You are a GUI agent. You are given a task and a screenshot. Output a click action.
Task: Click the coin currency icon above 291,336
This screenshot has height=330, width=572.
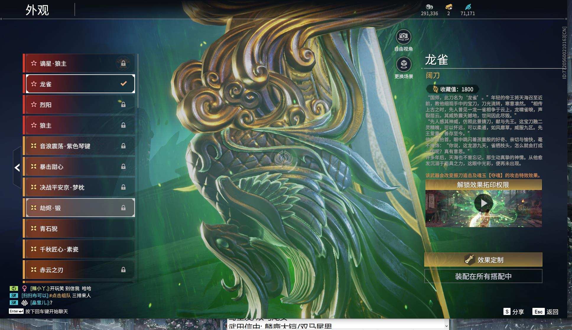click(429, 7)
